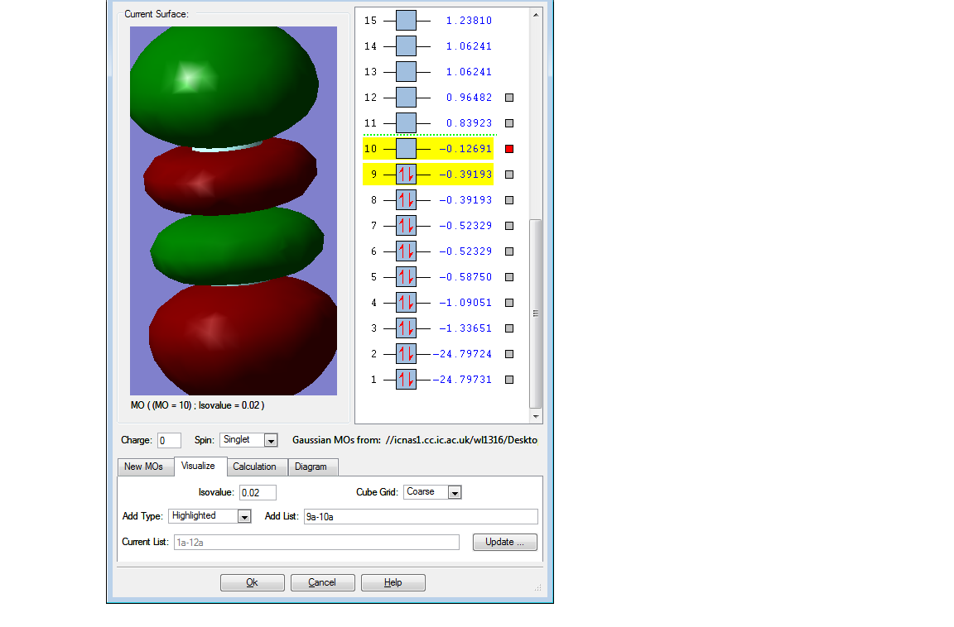Select the orbital 12 occupancy box

click(406, 98)
